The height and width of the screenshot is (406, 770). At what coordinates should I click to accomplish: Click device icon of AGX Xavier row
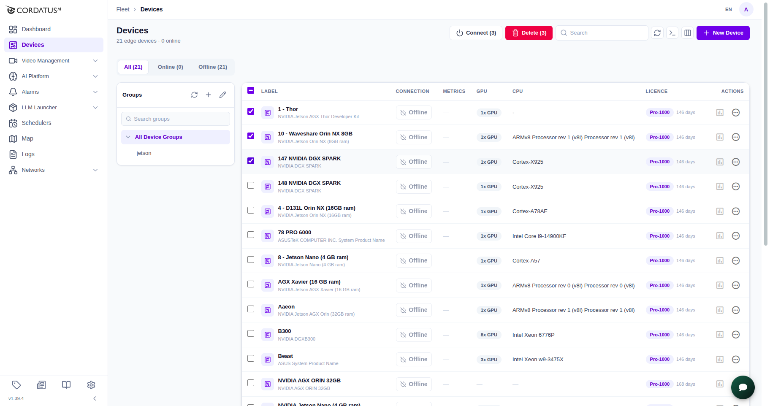coord(268,285)
